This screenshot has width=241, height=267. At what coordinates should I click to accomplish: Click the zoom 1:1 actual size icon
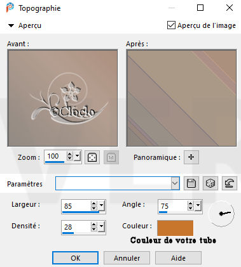tap(111, 157)
